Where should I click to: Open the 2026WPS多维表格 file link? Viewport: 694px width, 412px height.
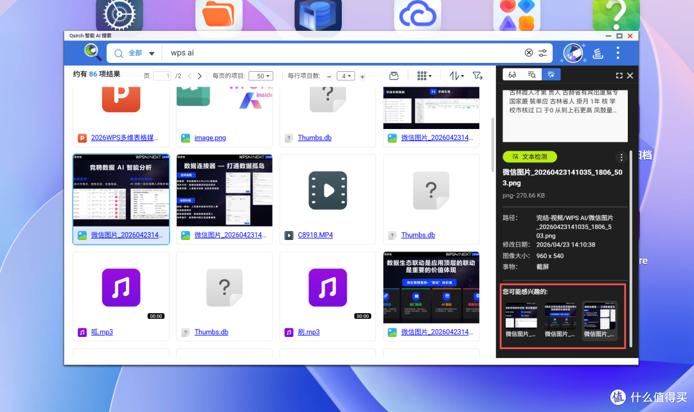pos(124,138)
